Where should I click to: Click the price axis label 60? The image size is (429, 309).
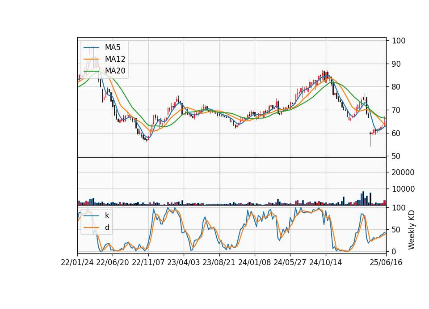pyautogui.click(x=396, y=133)
